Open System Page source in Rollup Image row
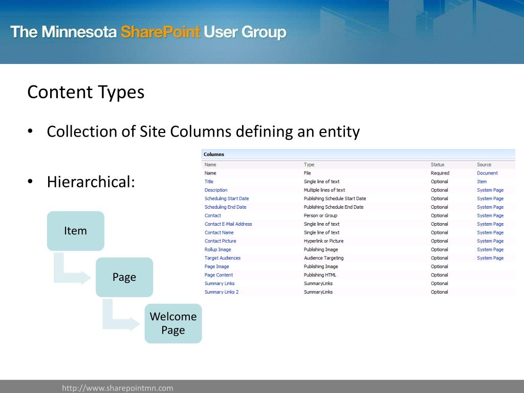 tap(490, 250)
